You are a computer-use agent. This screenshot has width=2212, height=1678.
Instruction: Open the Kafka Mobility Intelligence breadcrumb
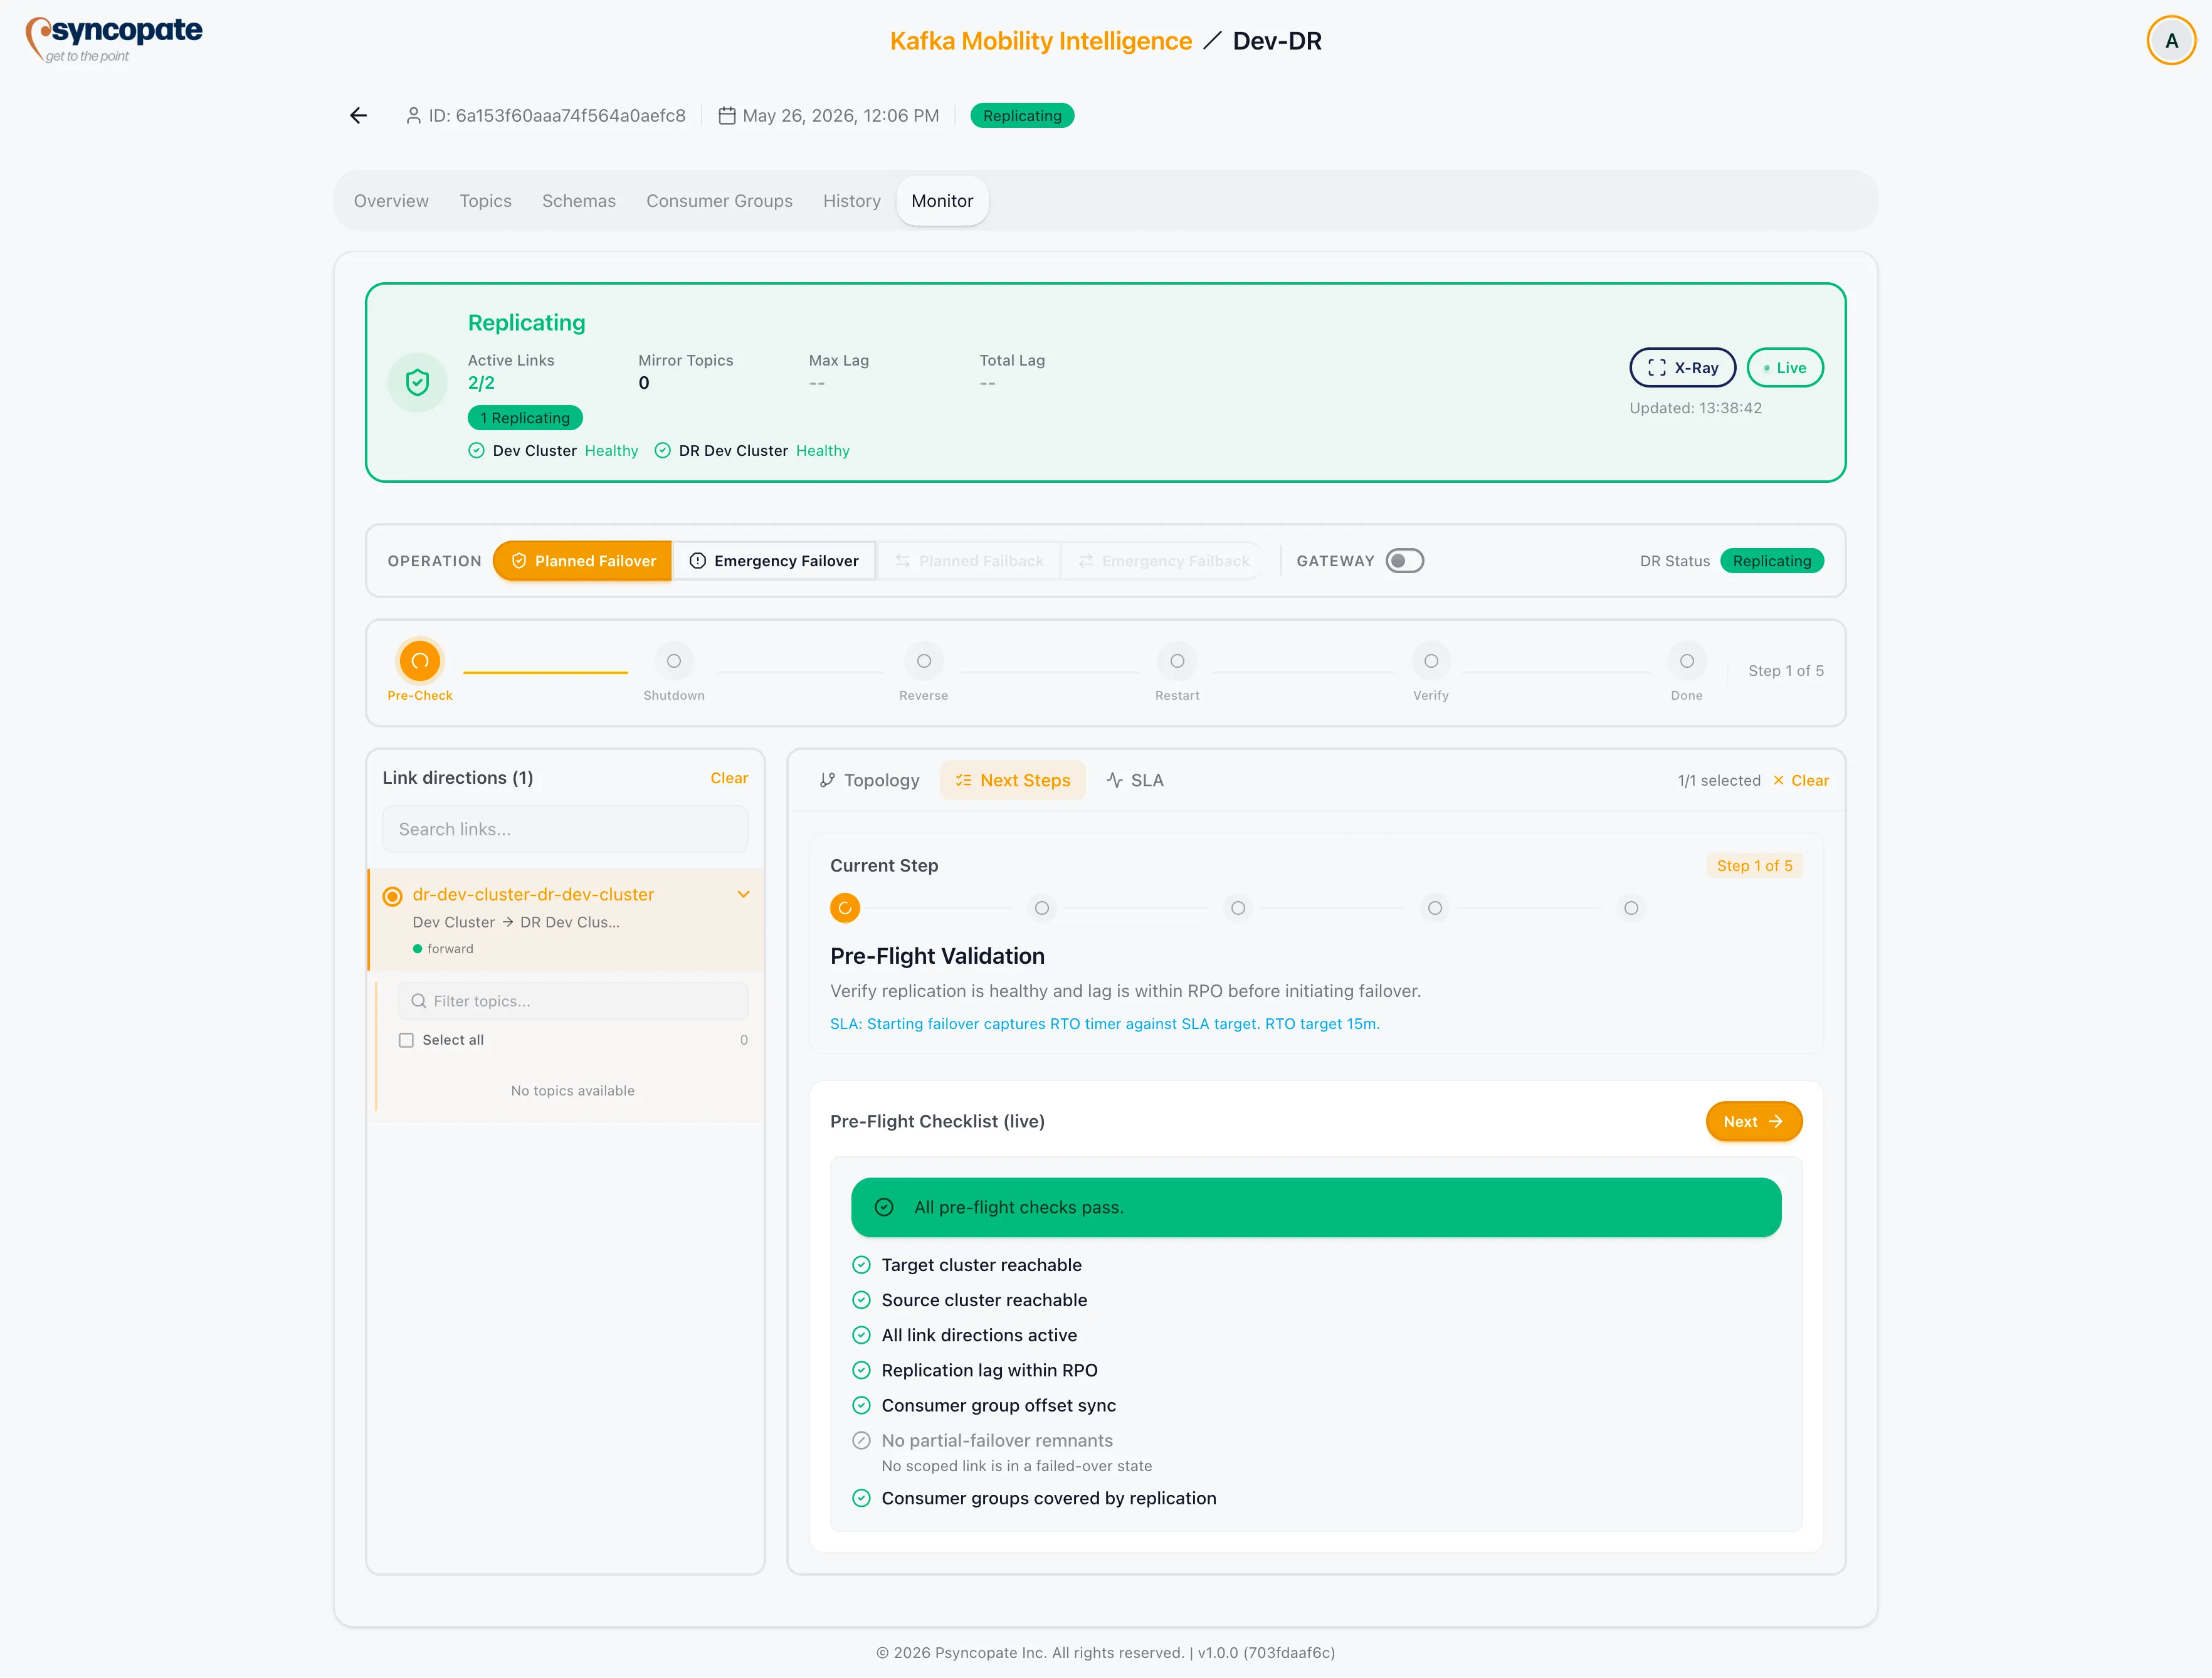tap(1040, 41)
